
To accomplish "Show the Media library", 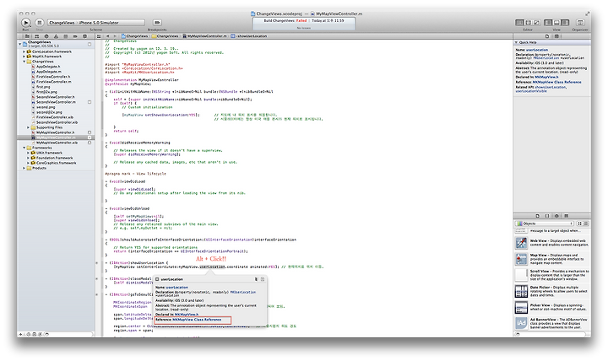I will click(567, 216).
